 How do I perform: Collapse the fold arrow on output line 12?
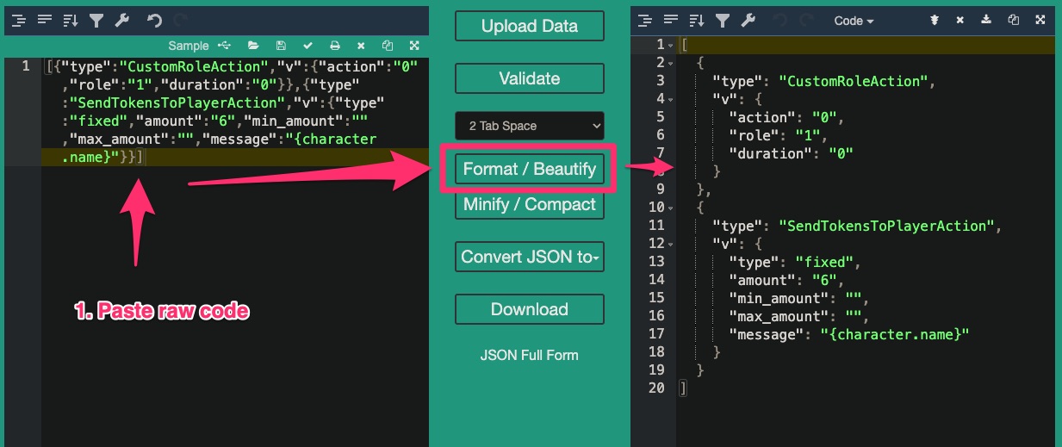[x=671, y=244]
